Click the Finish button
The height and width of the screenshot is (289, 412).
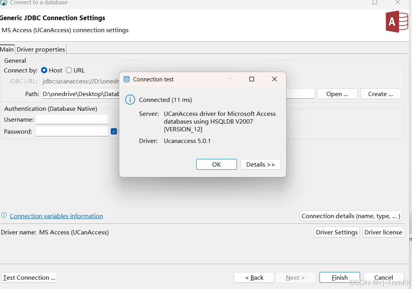[x=340, y=277]
